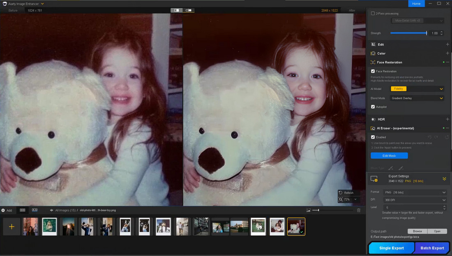Viewport: 452px width, 256px height.
Task: Click the output path text E:/Test images
Action: point(394,237)
